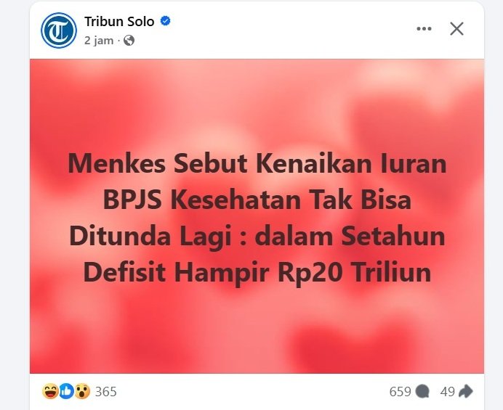503x410 pixels.
Task: Click the blue verified badge
Action: pyautogui.click(x=166, y=21)
